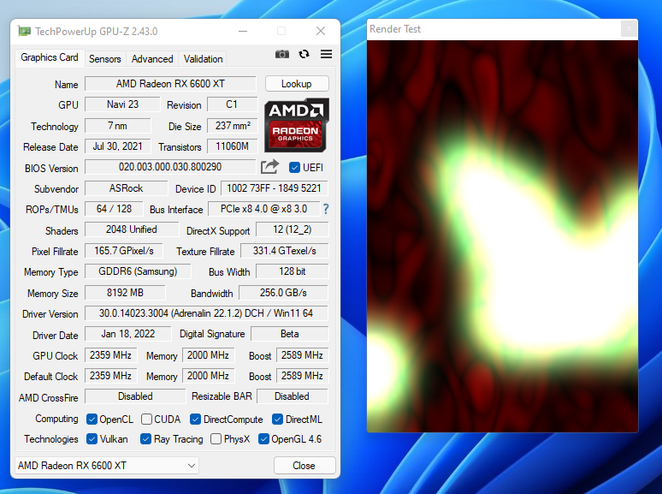Click Default Clock row Memory 2000 MHz
662x494 pixels.
(x=208, y=376)
